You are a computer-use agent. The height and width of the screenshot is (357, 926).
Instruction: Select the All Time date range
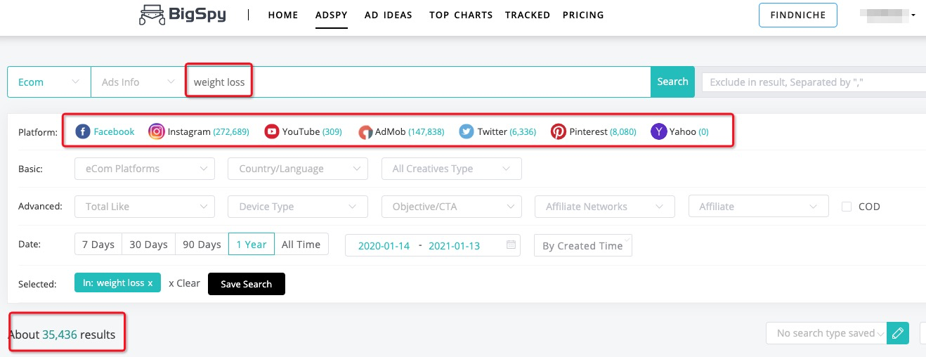tap(301, 245)
